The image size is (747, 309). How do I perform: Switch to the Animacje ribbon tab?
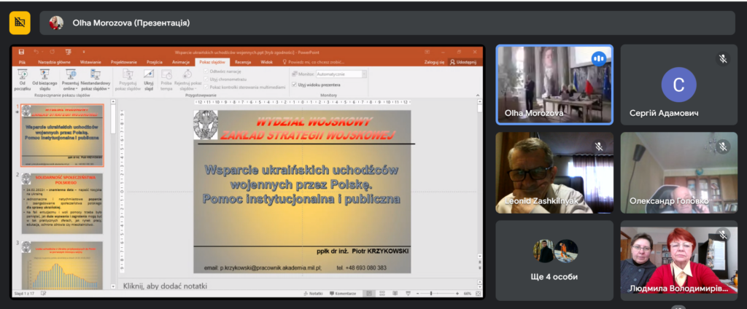180,63
